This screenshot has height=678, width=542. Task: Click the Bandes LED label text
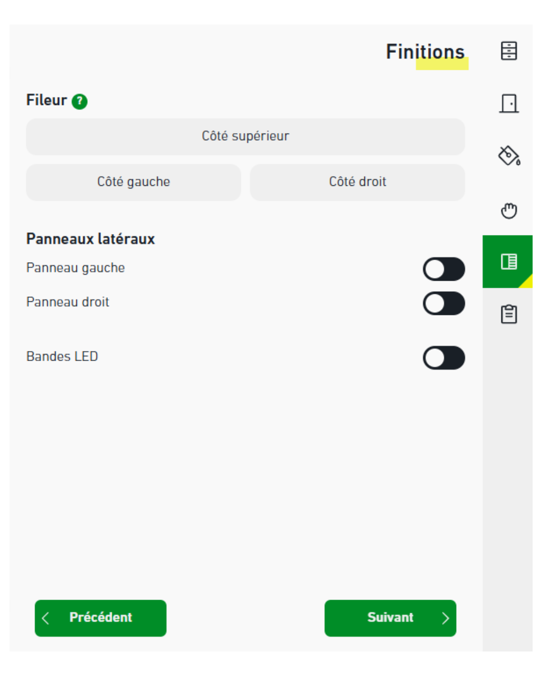(62, 357)
